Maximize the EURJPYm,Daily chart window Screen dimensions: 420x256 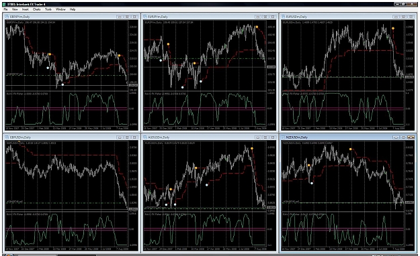[265, 17]
